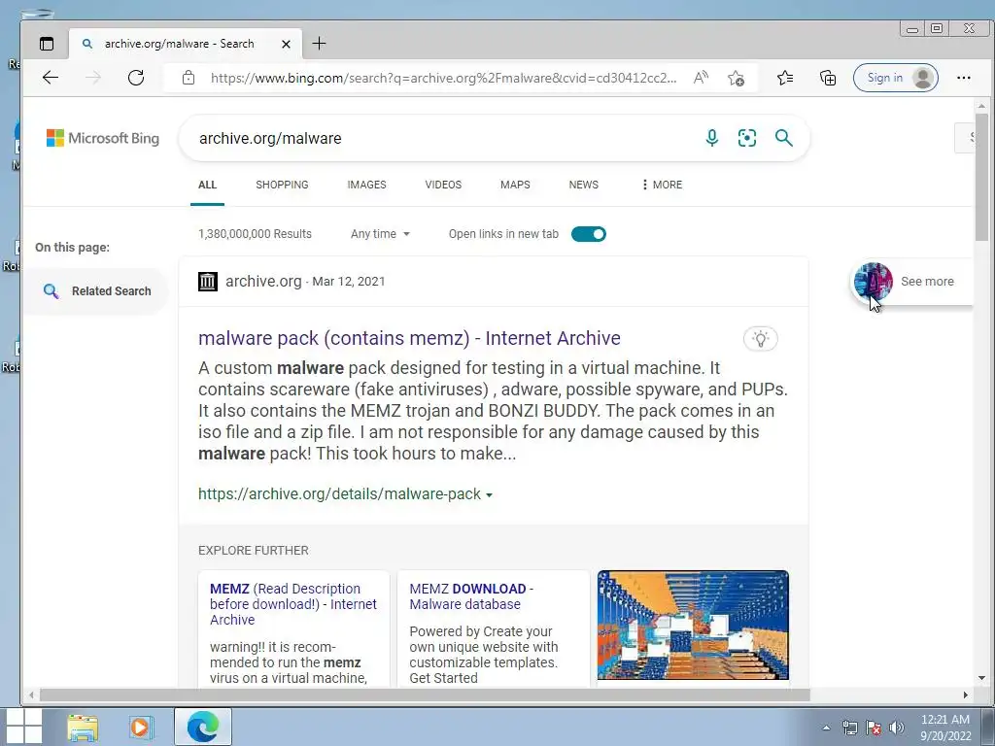Open Edge Settings and more menu

coord(963,78)
